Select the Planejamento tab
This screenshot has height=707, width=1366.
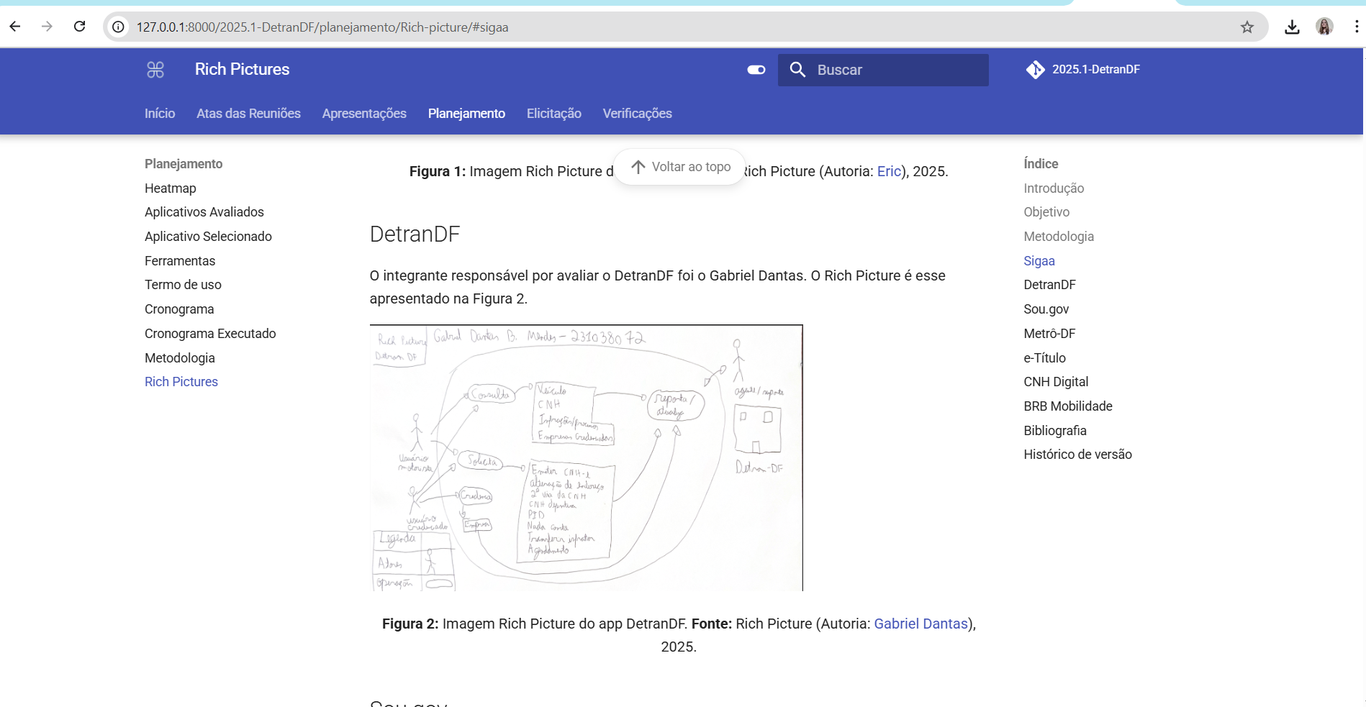pyautogui.click(x=466, y=114)
